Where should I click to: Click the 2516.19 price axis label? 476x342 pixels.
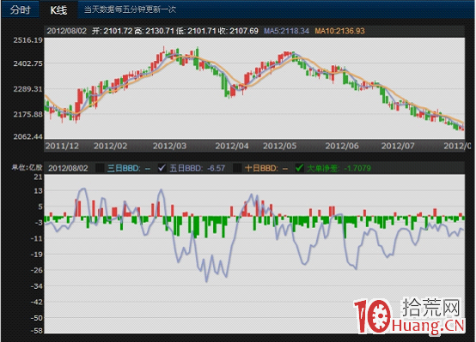click(x=27, y=40)
